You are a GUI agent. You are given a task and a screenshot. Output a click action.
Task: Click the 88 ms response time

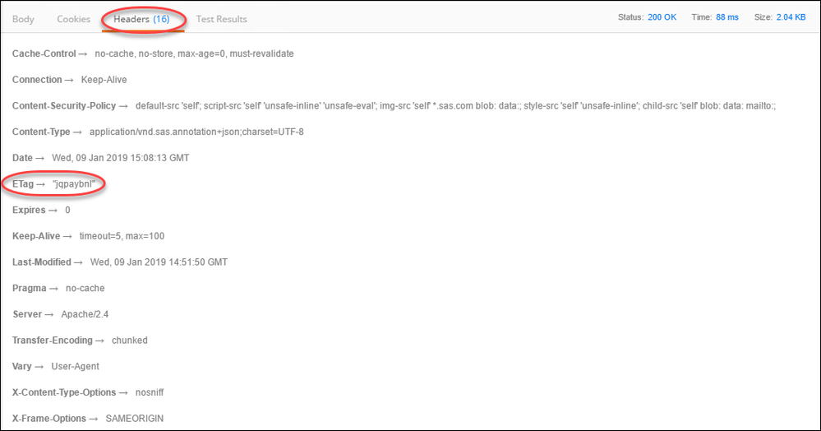726,17
